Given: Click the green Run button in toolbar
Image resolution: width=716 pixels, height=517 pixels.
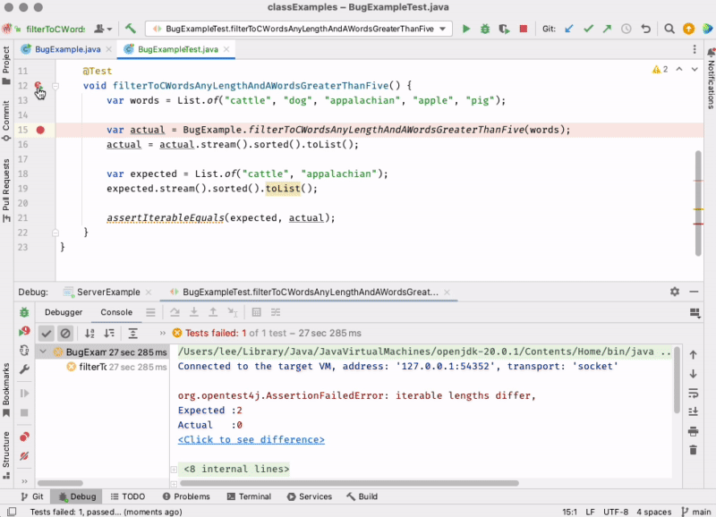Looking at the screenshot, I should pyautogui.click(x=465, y=29).
